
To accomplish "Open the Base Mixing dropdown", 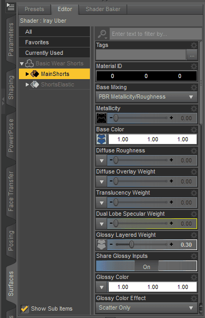I will click(x=146, y=97).
